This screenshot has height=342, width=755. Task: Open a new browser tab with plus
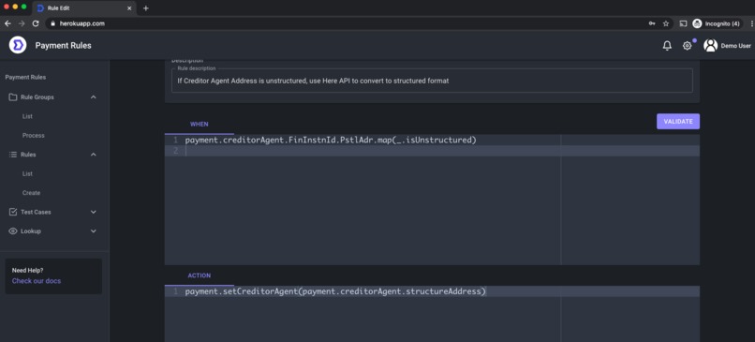pos(146,8)
